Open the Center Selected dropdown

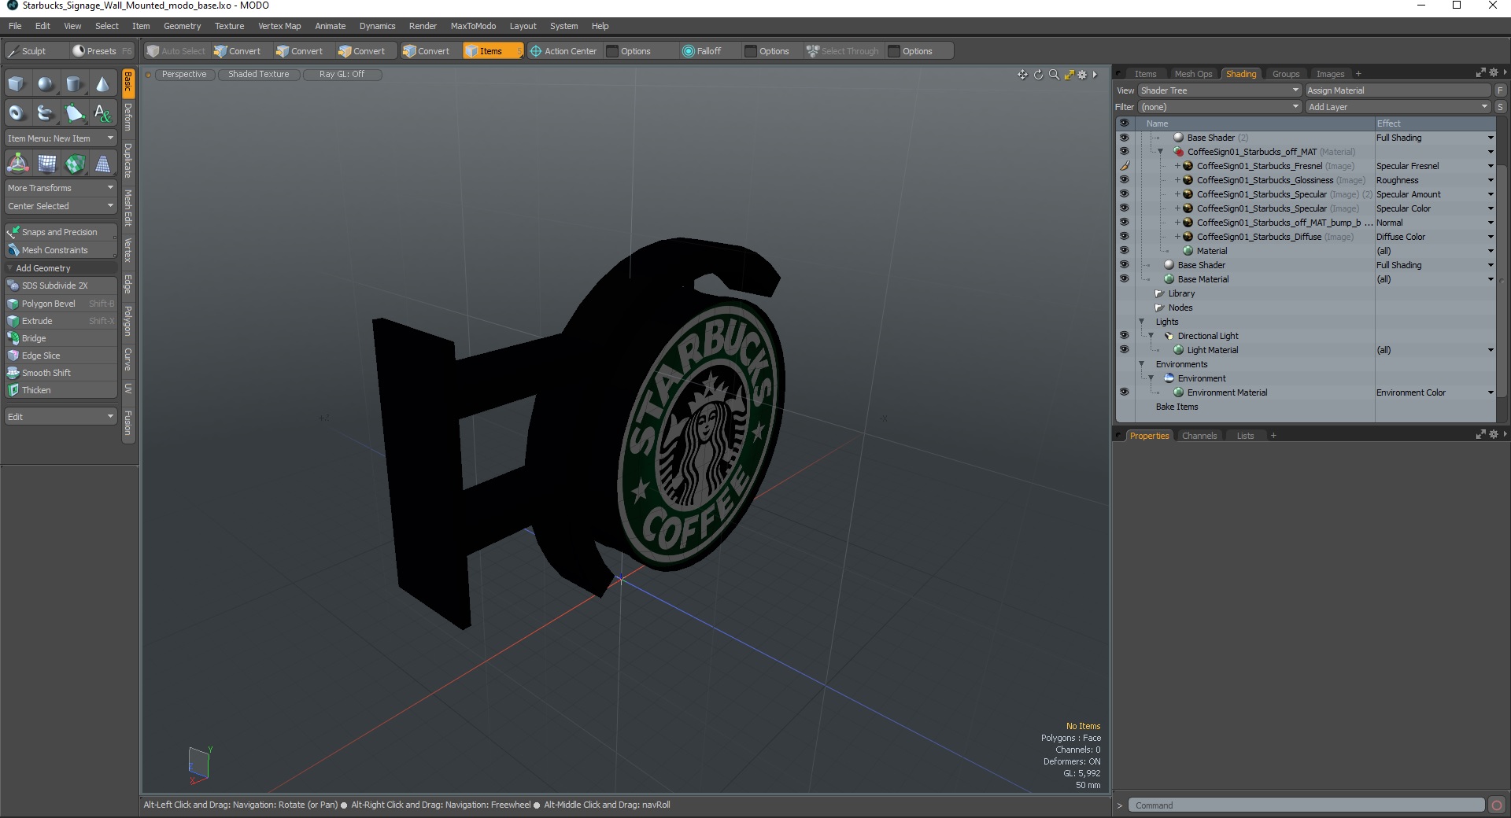(61, 206)
